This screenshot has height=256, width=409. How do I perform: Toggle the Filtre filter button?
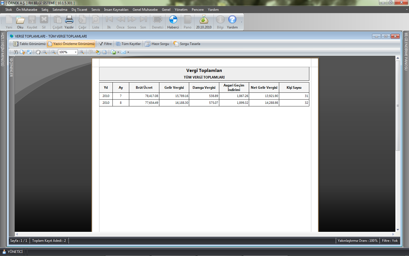105,44
